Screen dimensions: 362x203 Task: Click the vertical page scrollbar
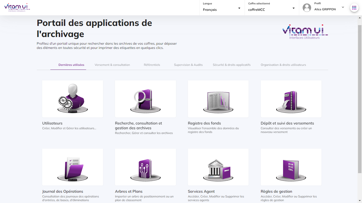360,99
